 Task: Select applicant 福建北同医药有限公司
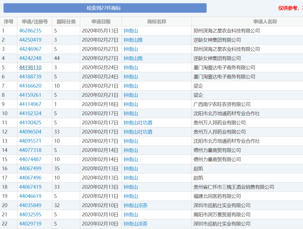click(217, 196)
